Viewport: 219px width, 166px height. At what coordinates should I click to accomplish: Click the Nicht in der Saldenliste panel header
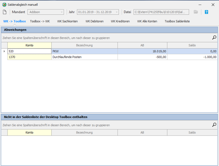[x=109, y=117]
